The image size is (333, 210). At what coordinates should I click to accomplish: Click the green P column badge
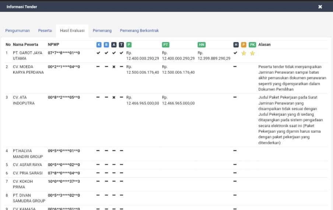129,45
